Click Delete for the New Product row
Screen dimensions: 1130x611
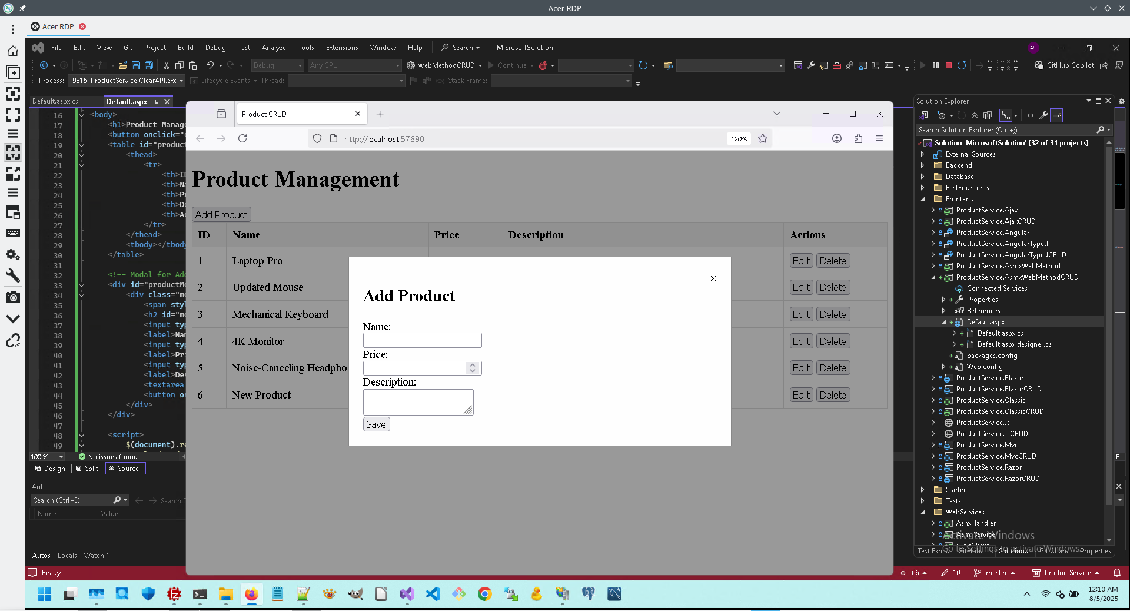[833, 395]
